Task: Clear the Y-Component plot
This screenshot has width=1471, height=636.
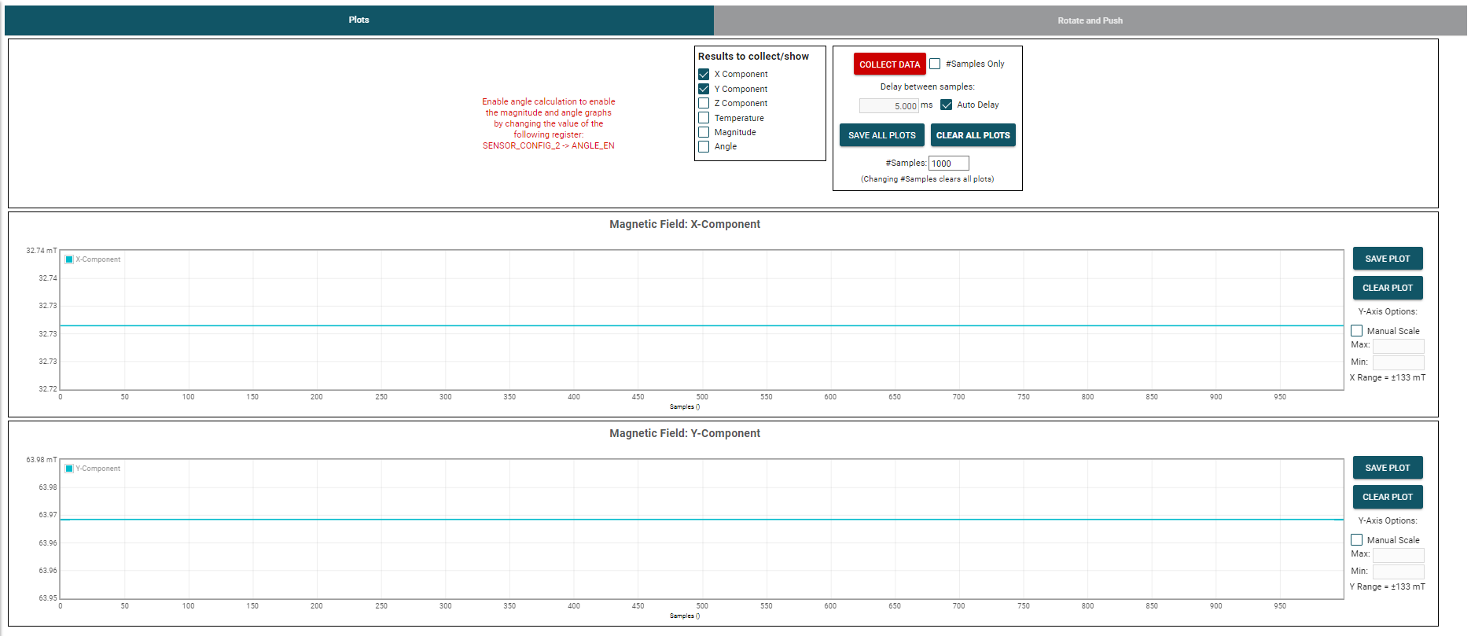Action: 1388,497
